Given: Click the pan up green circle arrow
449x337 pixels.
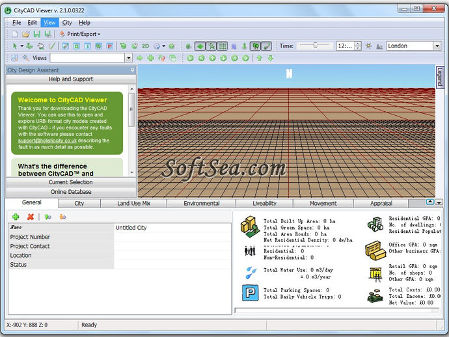Looking at the screenshot, I should click(x=212, y=58).
